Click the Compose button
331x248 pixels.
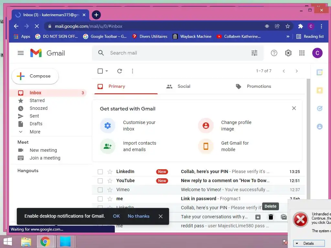click(x=35, y=76)
